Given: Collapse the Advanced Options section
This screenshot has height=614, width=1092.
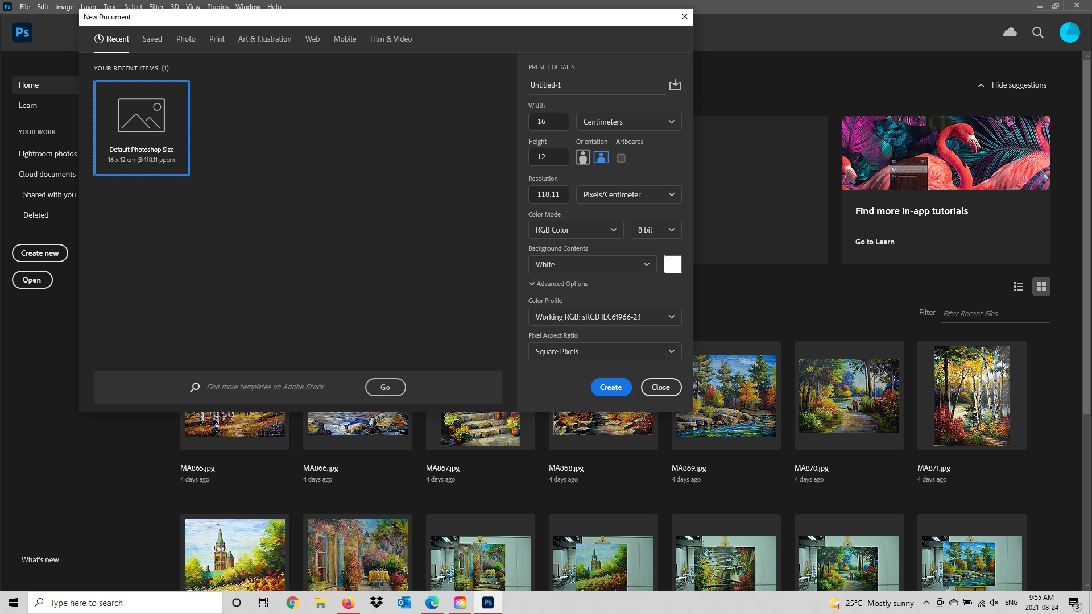Looking at the screenshot, I should coord(558,284).
